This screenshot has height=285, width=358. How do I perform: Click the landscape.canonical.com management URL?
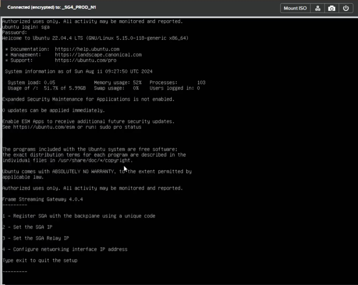click(x=98, y=55)
